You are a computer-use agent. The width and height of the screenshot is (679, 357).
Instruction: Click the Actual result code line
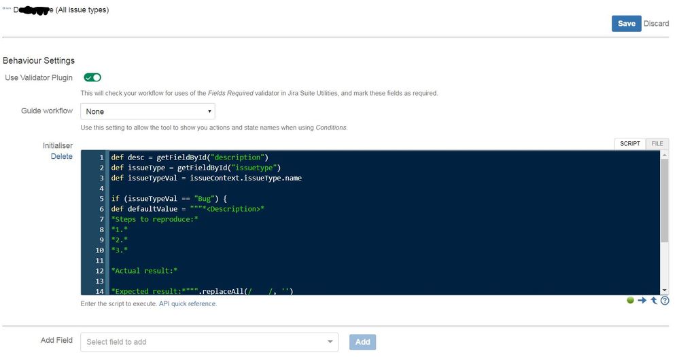tap(144, 271)
